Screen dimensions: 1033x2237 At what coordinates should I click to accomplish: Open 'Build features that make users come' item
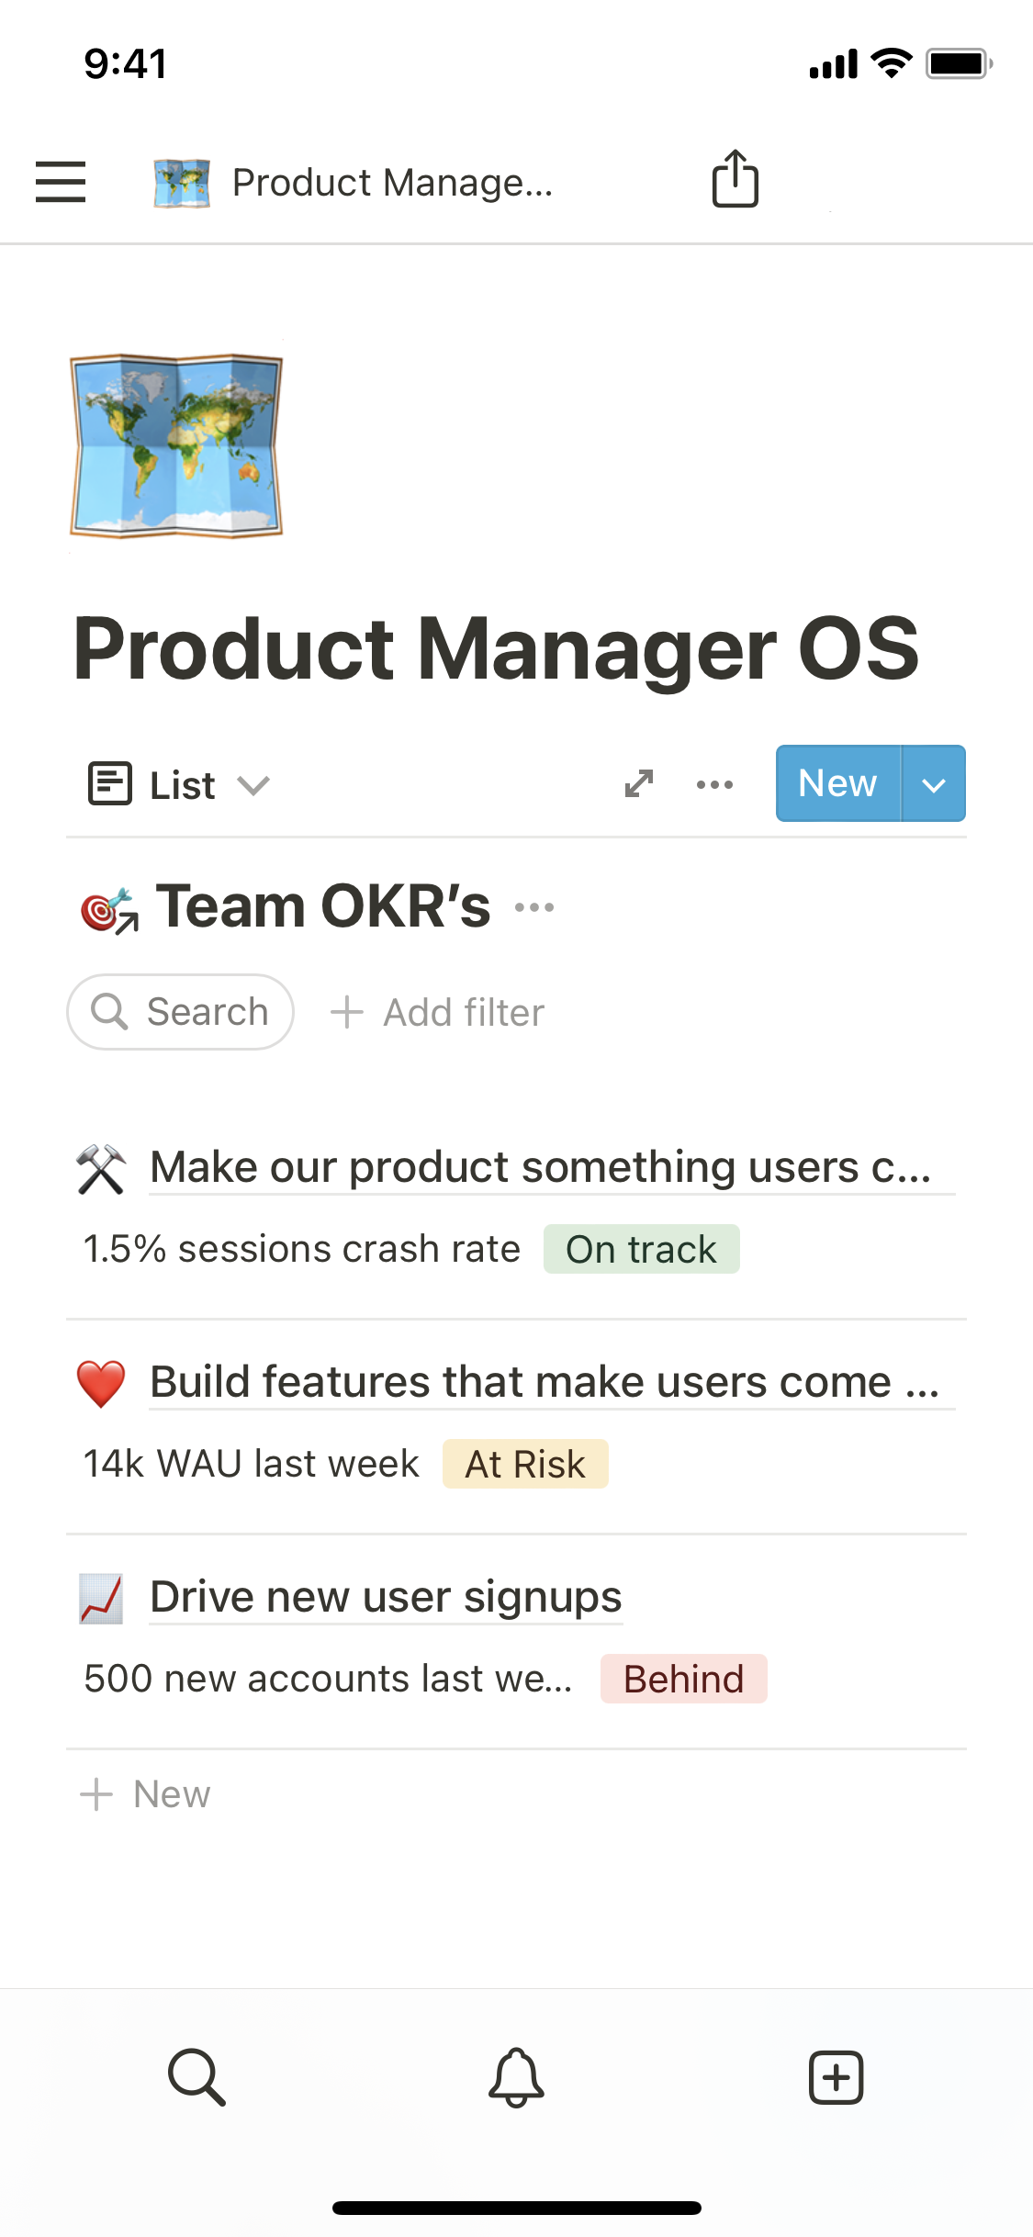pos(544,1382)
